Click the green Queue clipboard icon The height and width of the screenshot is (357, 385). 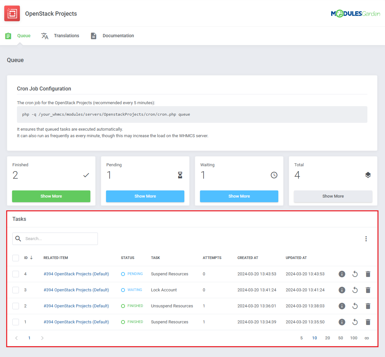[x=8, y=36]
